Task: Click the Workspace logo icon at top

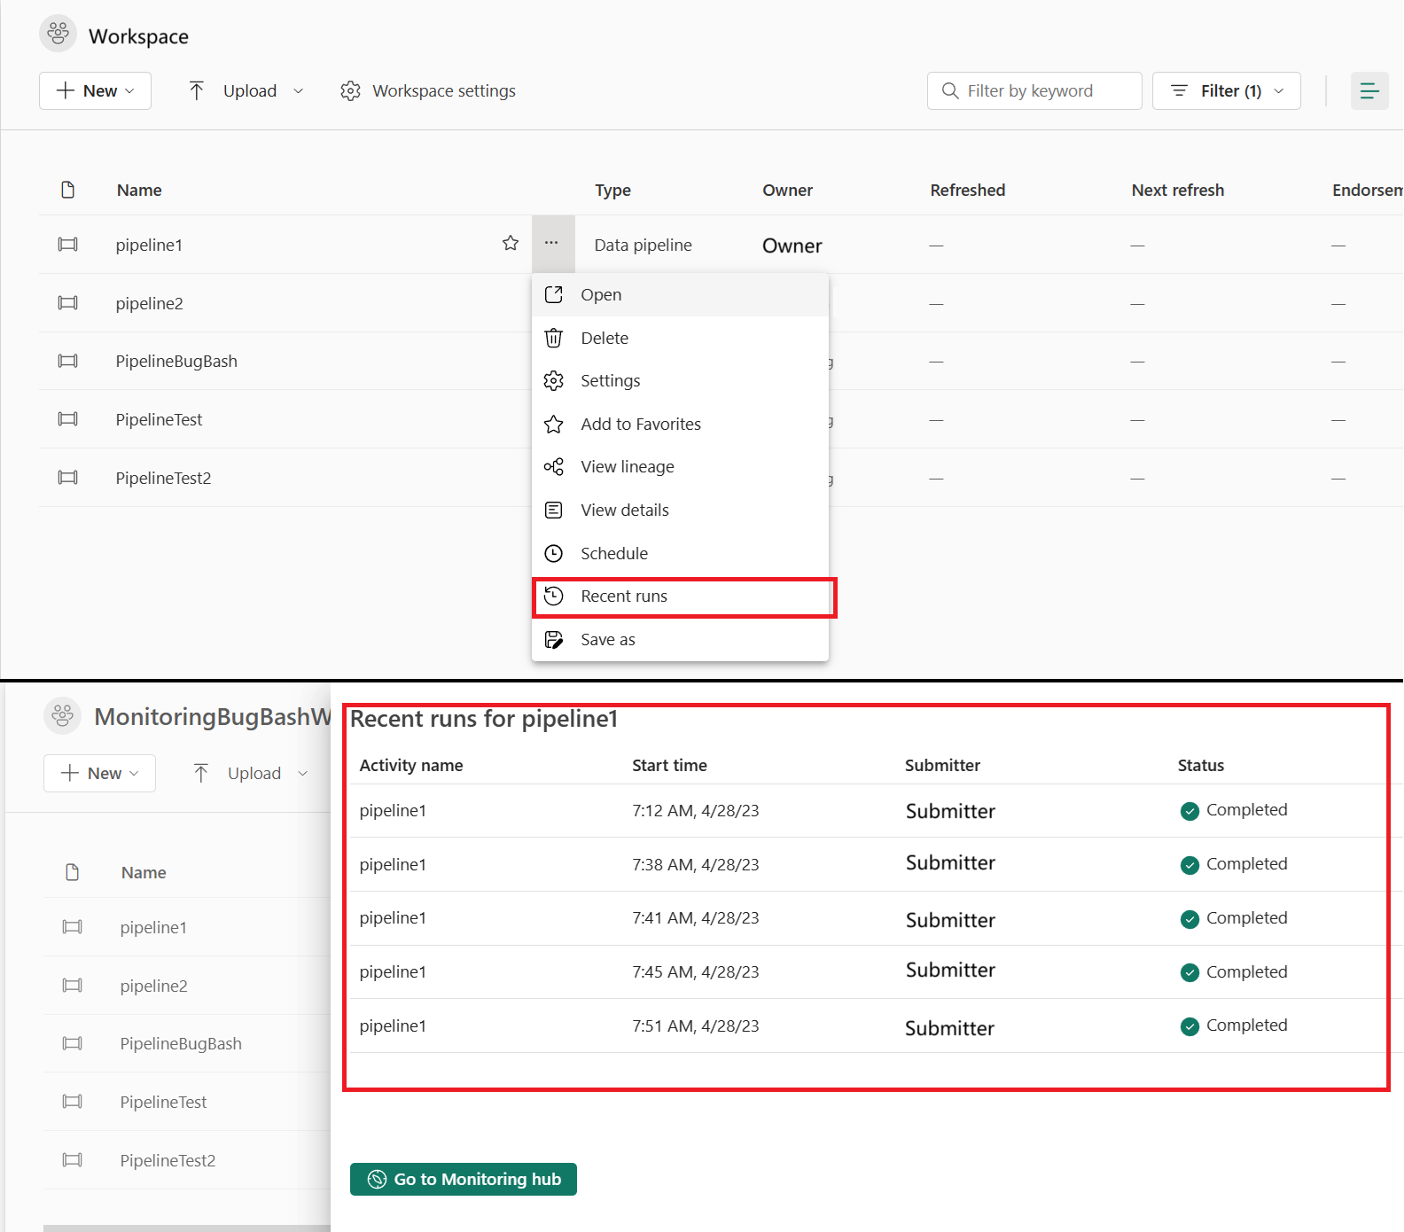Action: coord(58,35)
